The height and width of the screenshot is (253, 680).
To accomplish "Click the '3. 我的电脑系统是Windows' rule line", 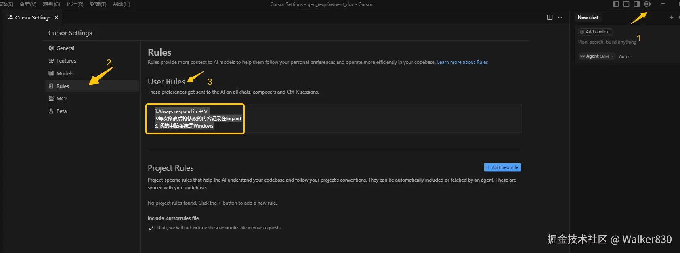I will pyautogui.click(x=184, y=126).
